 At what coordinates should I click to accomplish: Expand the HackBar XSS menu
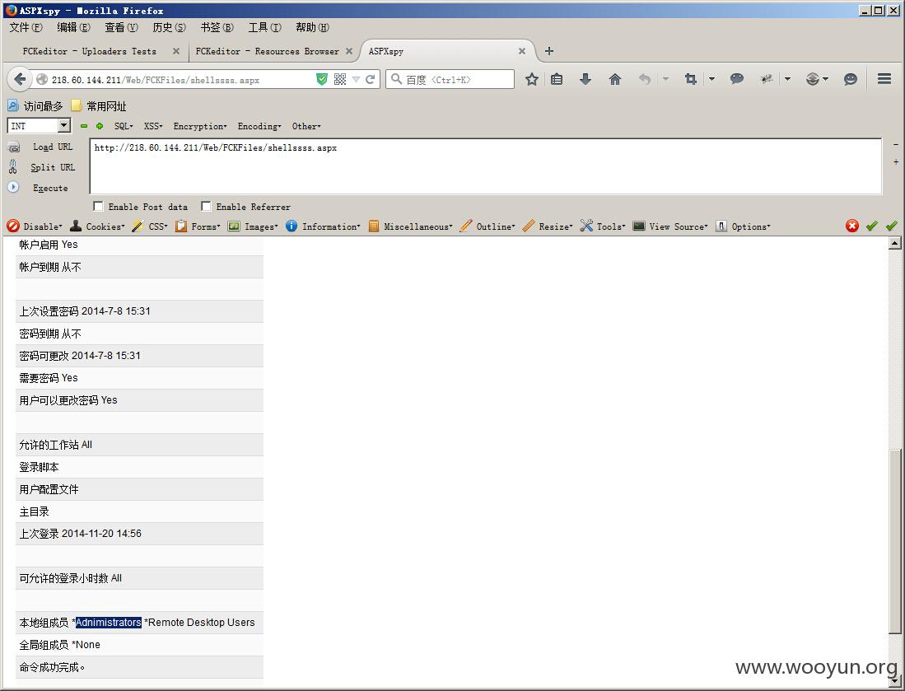tap(153, 126)
